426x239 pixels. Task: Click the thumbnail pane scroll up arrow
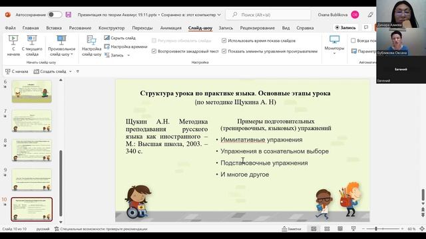pos(61,80)
